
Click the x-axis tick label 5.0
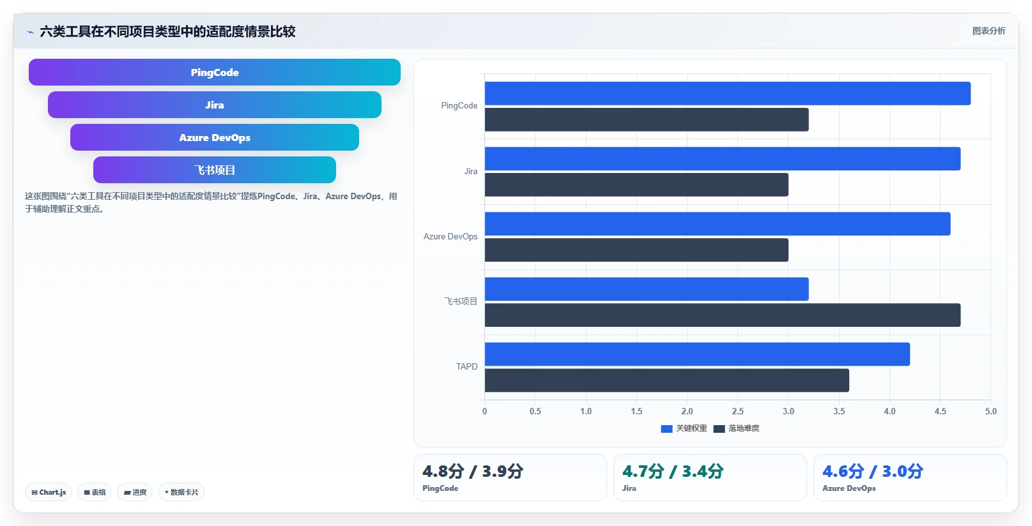[990, 412]
